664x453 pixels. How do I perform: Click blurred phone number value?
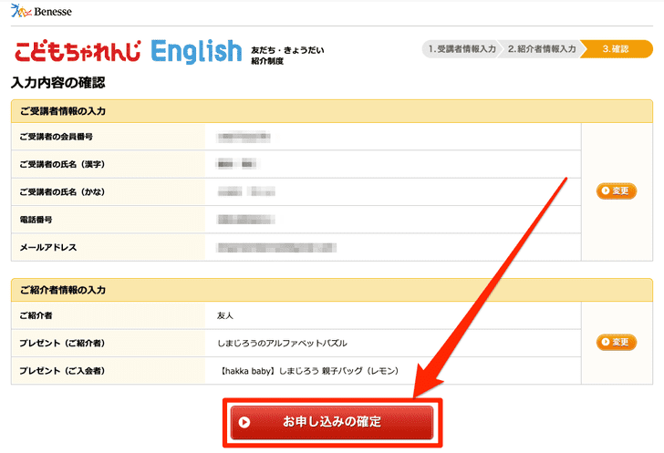click(x=246, y=220)
